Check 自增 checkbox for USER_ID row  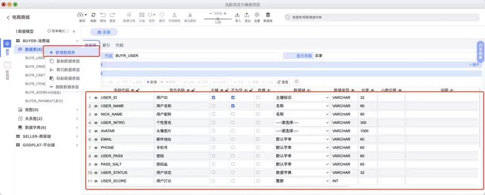258,97
